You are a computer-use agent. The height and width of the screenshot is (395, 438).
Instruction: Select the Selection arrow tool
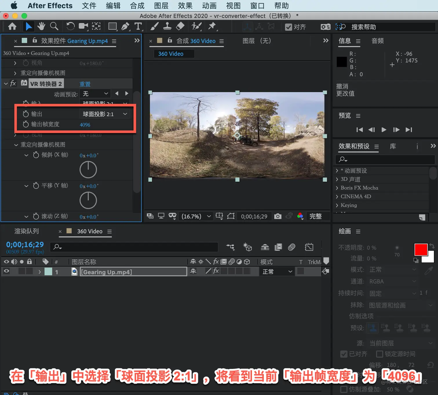point(28,27)
